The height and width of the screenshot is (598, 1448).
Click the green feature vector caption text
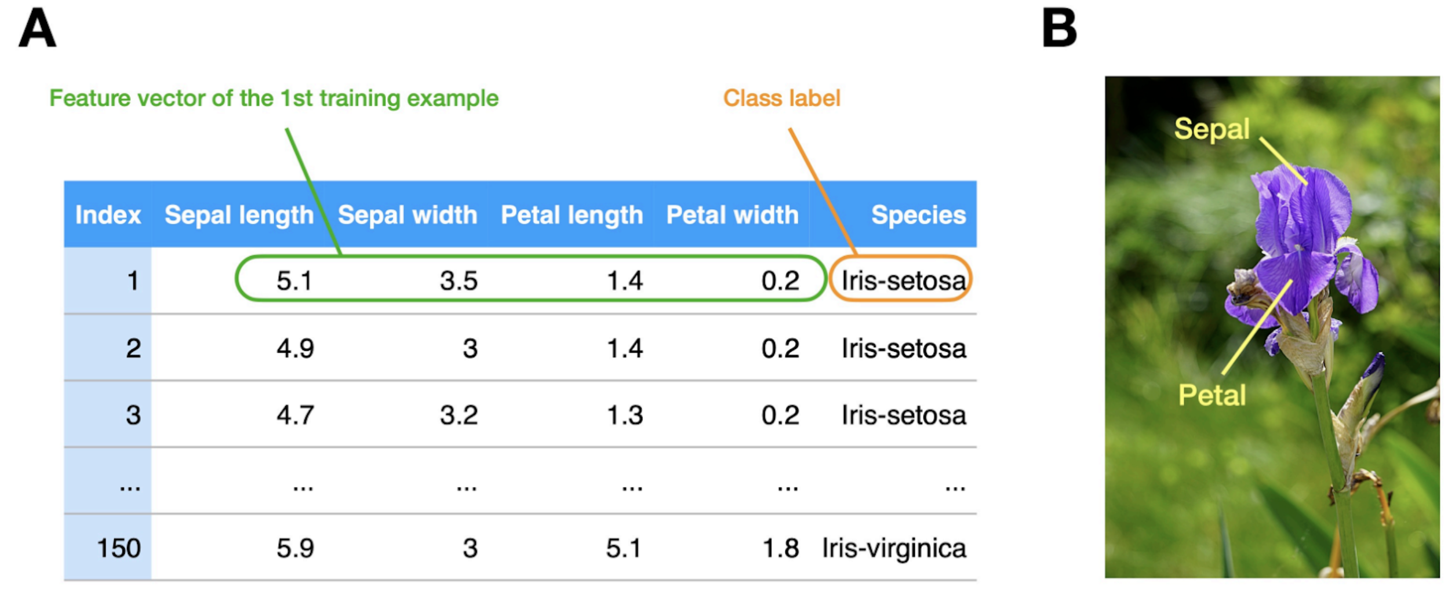point(274,98)
